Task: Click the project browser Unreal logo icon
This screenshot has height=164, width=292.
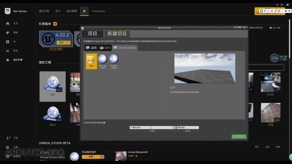Action: [82, 28]
